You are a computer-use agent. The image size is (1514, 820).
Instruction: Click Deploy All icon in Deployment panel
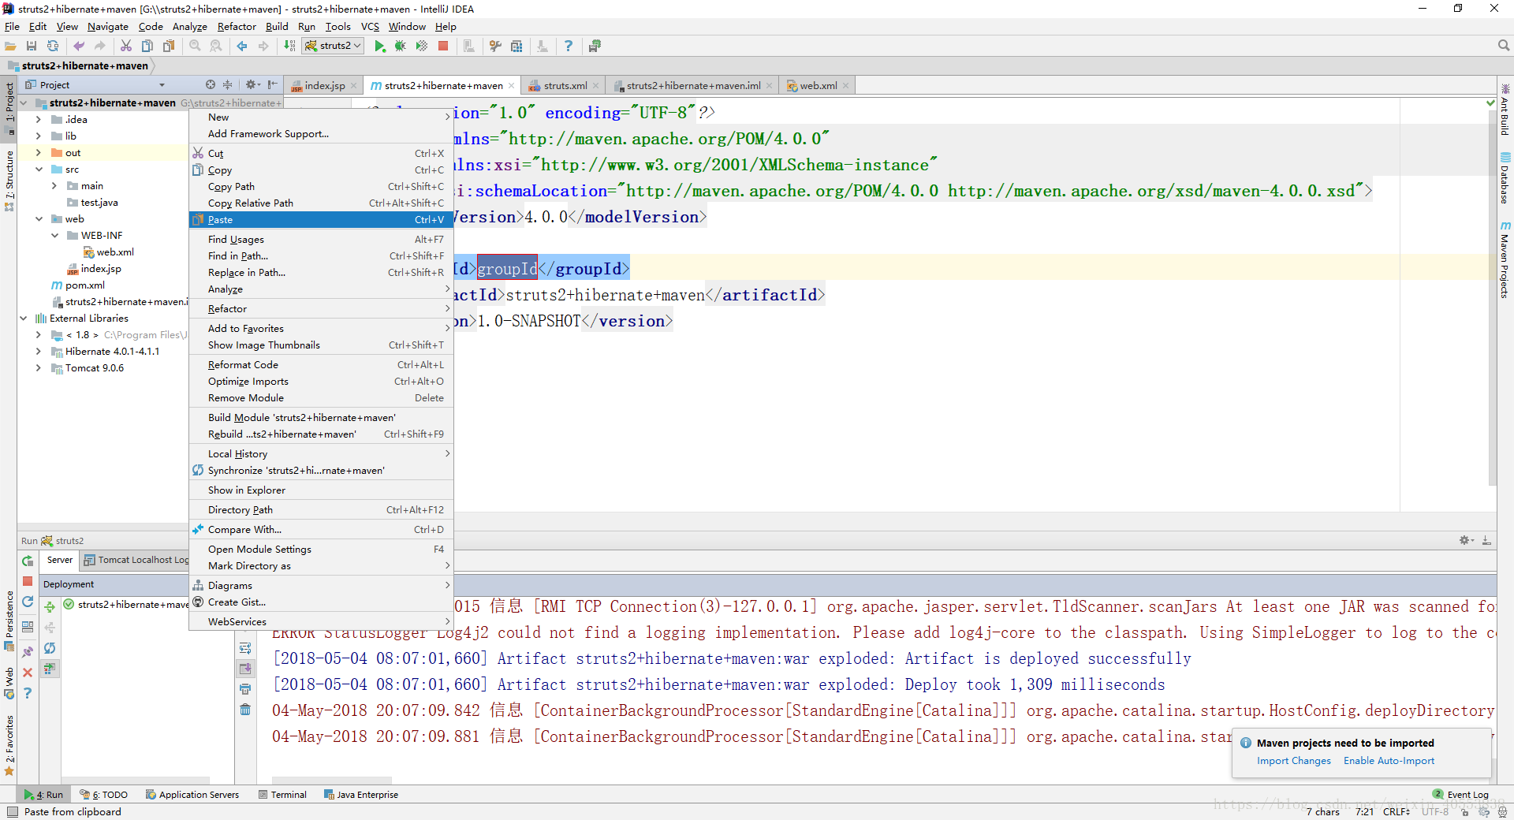[x=50, y=606]
